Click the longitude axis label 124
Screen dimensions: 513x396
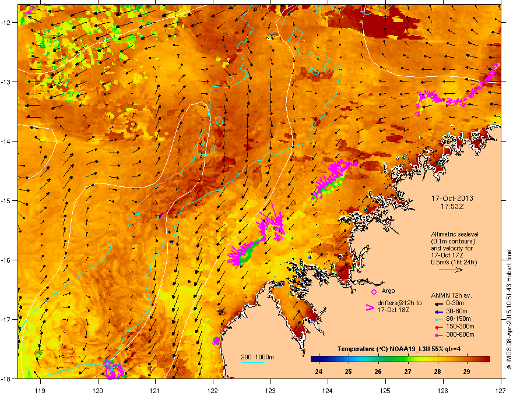tap(328, 390)
